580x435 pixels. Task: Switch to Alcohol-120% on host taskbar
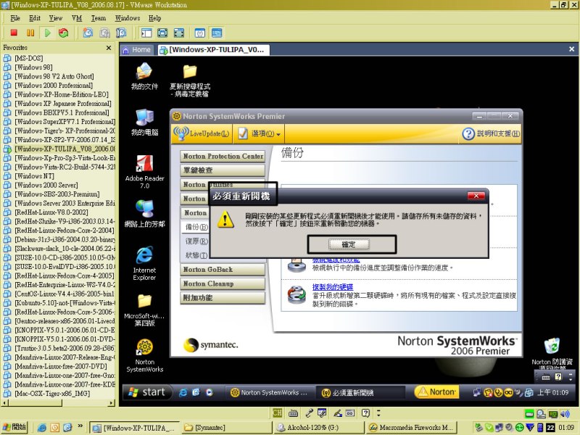click(318, 428)
